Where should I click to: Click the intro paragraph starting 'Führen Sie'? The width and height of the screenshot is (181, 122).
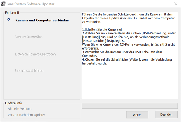pyautogui.click(x=127, y=18)
